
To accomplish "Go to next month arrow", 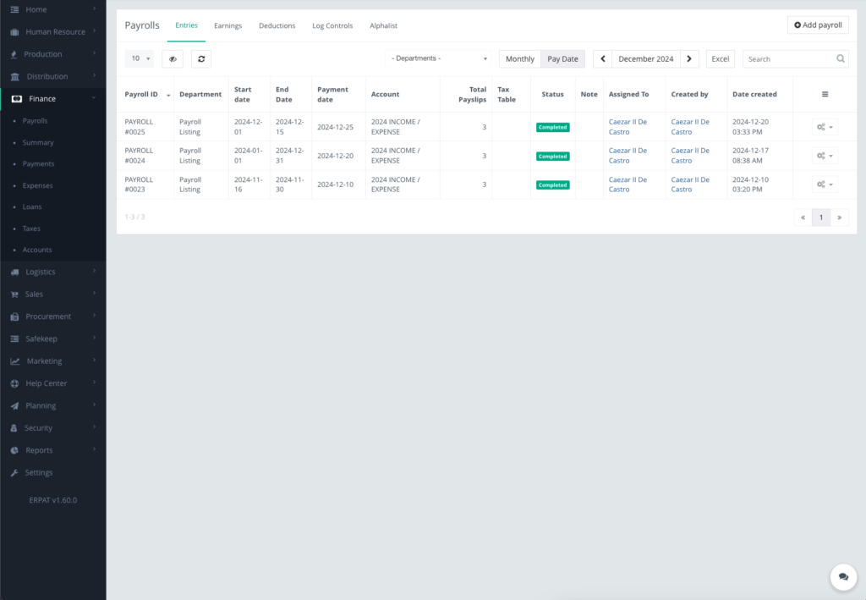I will [689, 59].
